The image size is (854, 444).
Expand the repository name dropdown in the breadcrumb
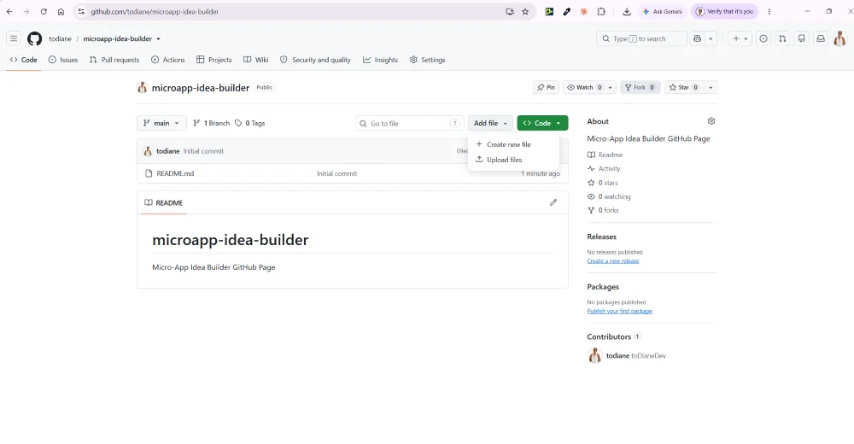point(159,38)
